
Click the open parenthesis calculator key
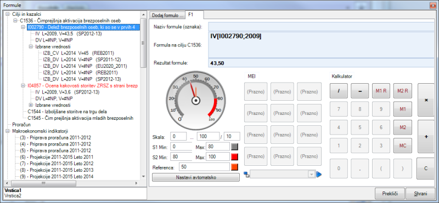[x=381, y=169]
